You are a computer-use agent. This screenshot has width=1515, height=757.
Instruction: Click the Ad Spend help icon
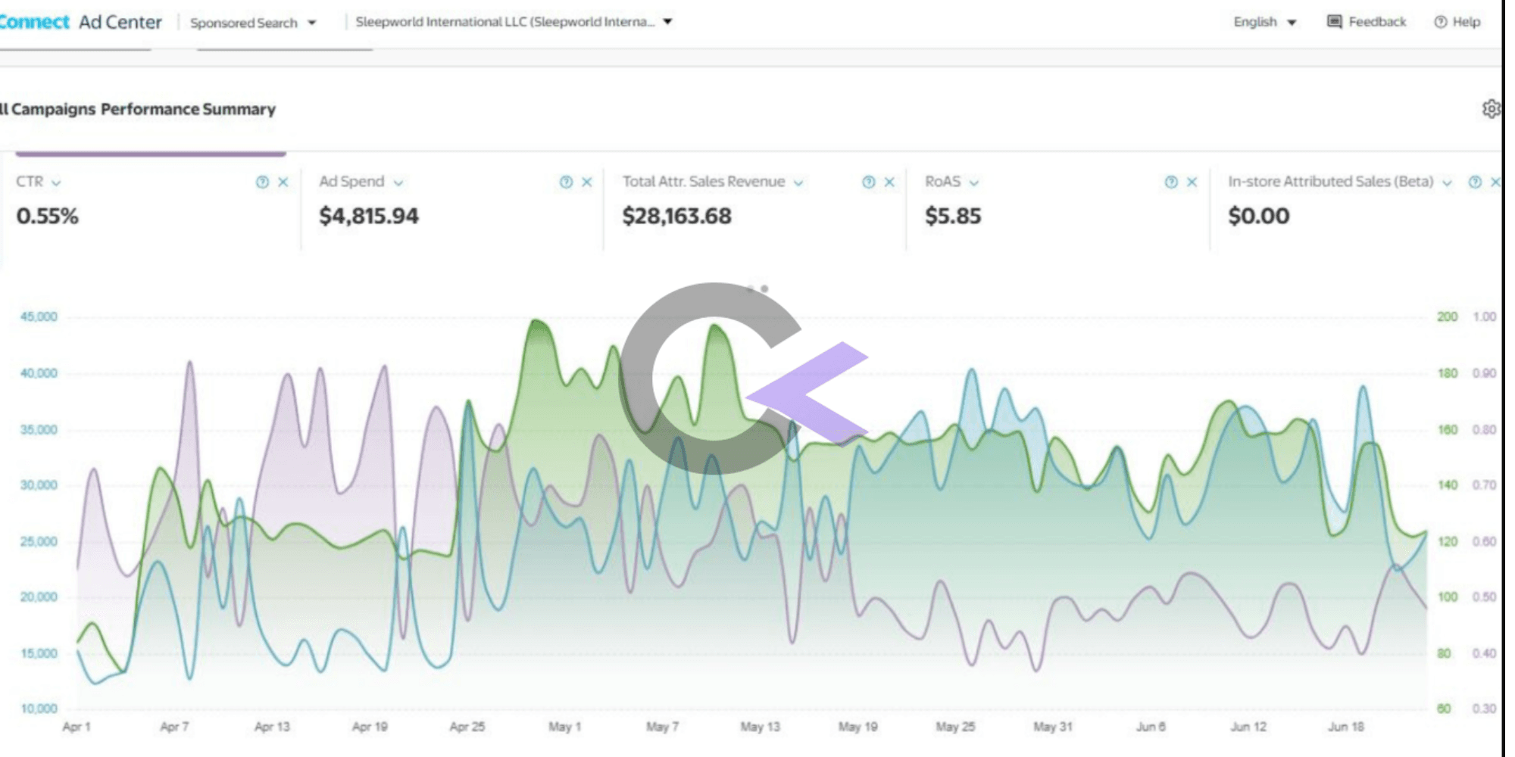[566, 182]
